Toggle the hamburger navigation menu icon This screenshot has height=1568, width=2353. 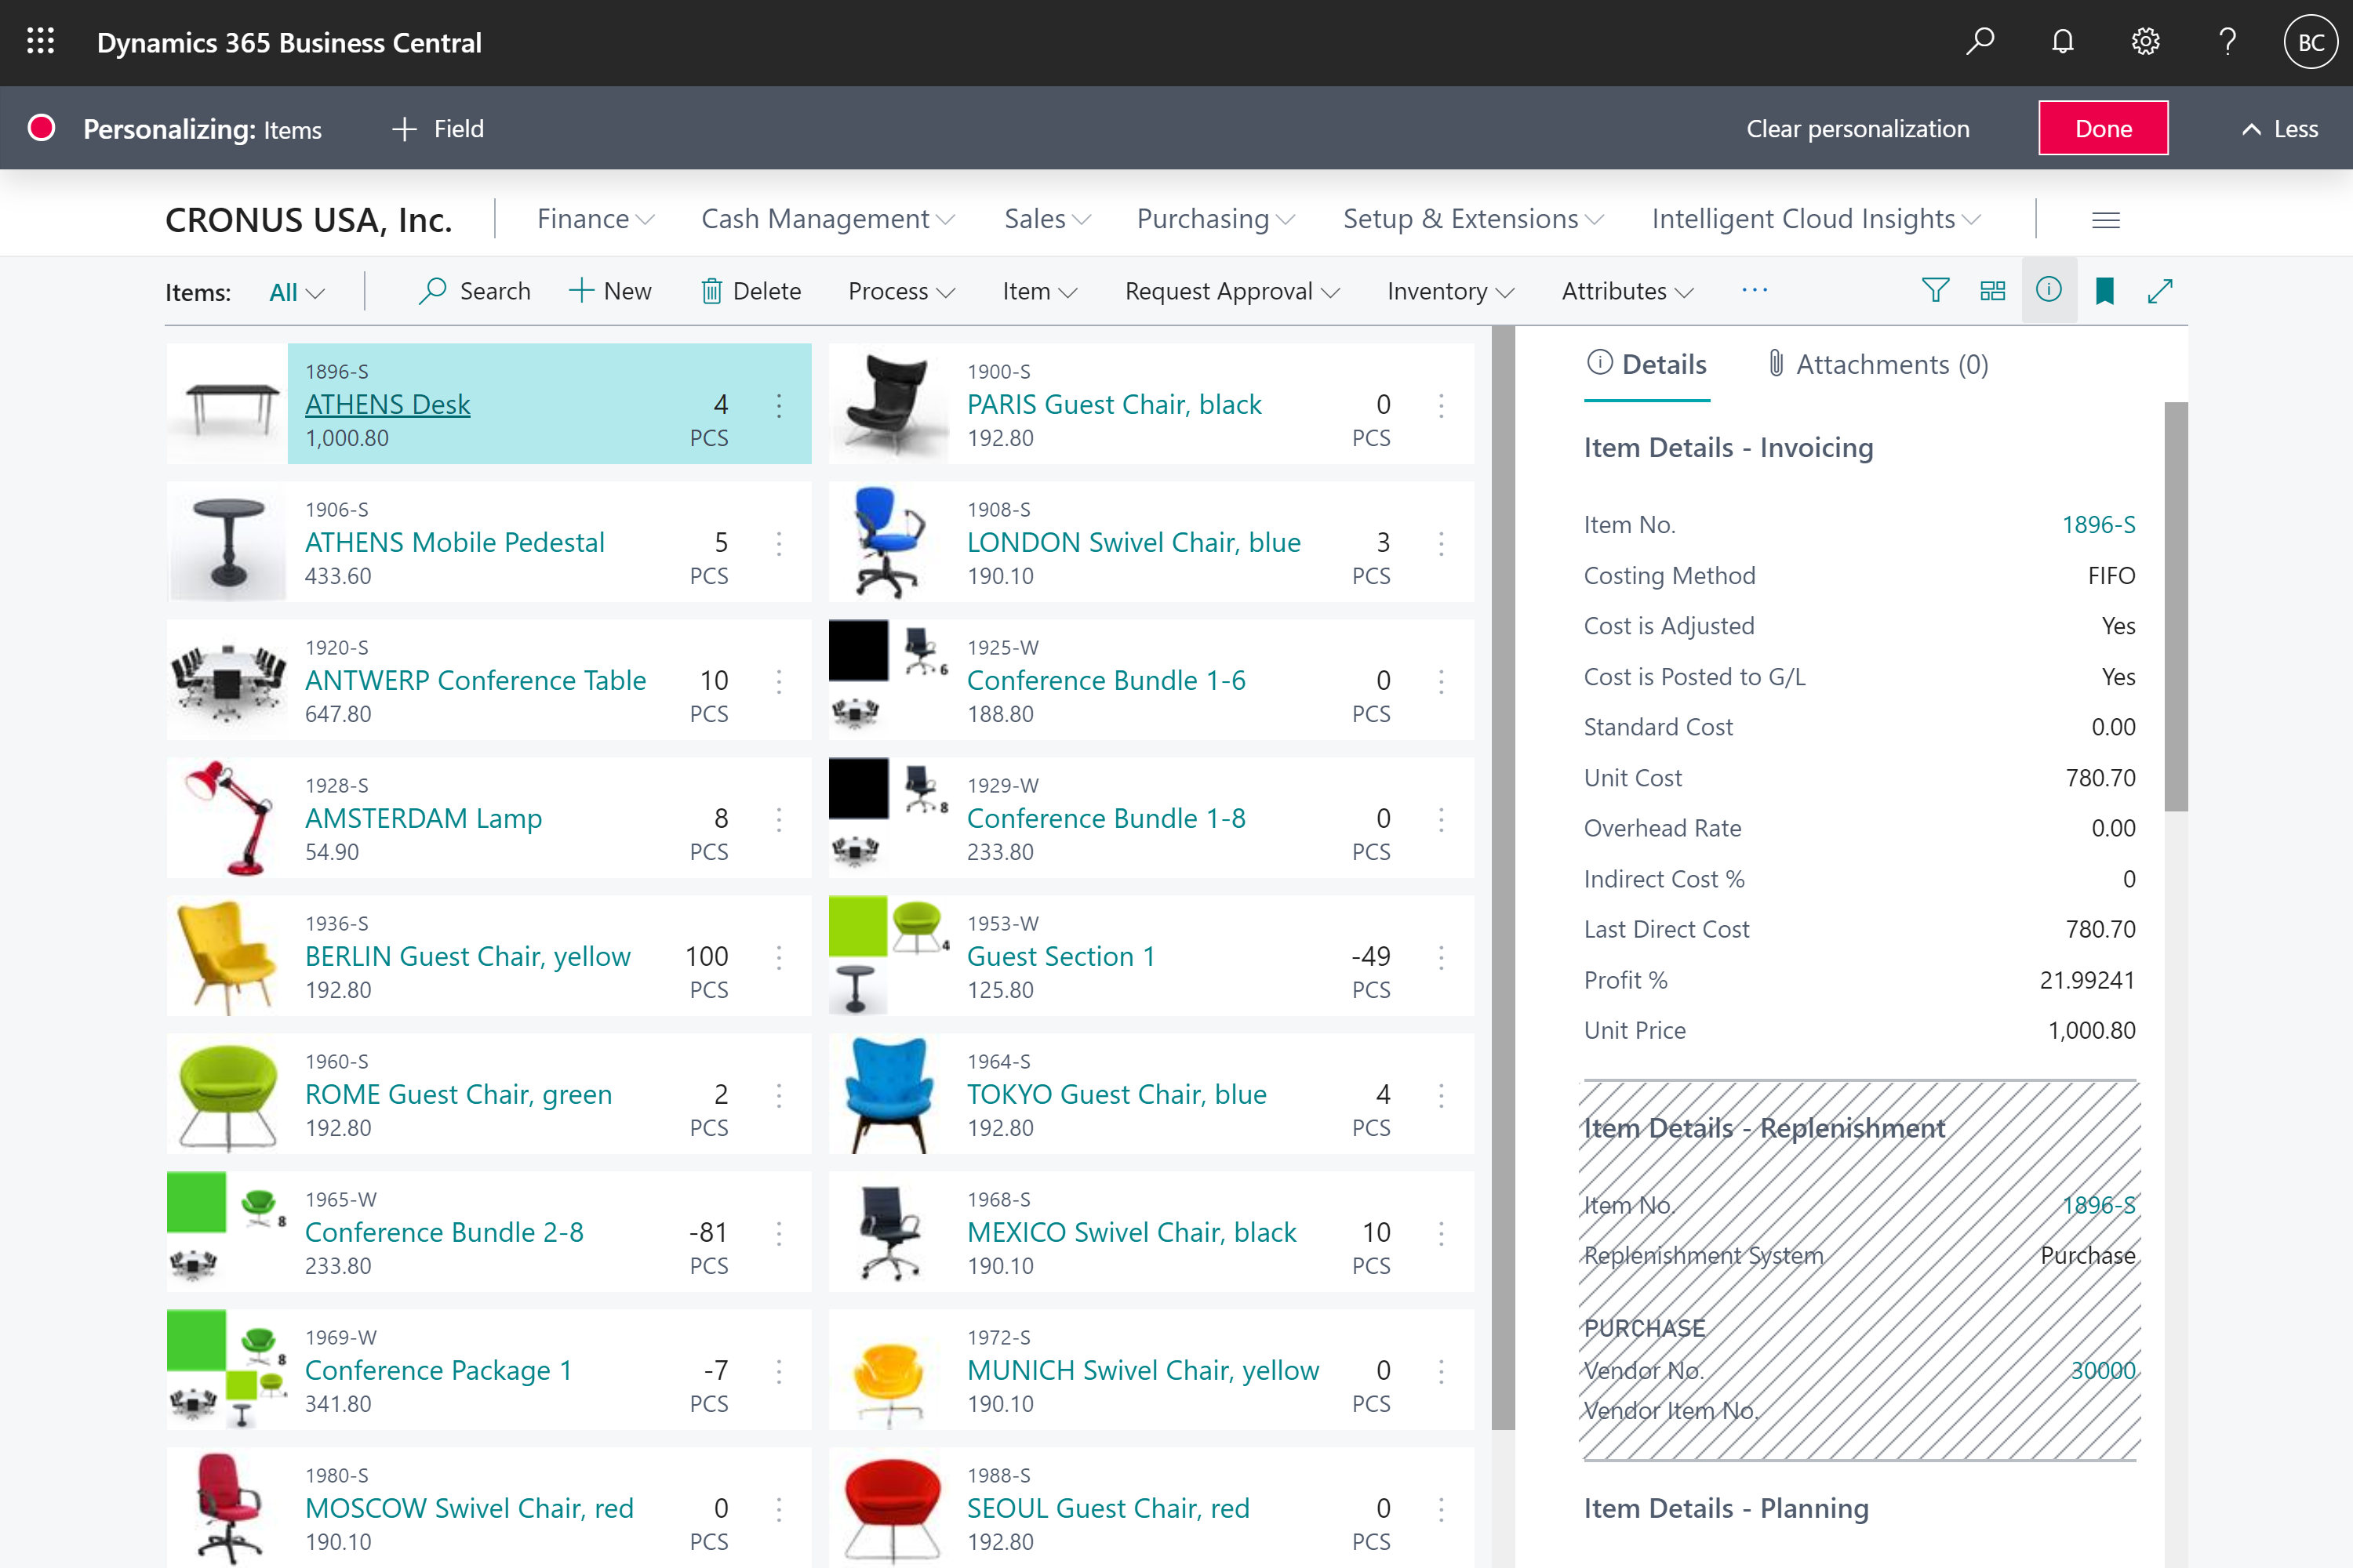[2105, 220]
